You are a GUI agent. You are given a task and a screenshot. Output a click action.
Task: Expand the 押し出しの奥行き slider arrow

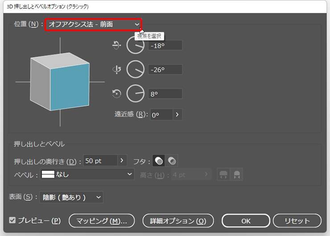[x=123, y=161]
